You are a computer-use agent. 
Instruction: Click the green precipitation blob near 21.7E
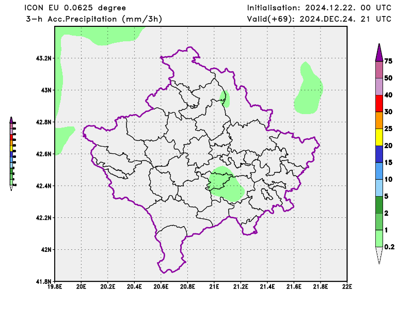(308, 89)
